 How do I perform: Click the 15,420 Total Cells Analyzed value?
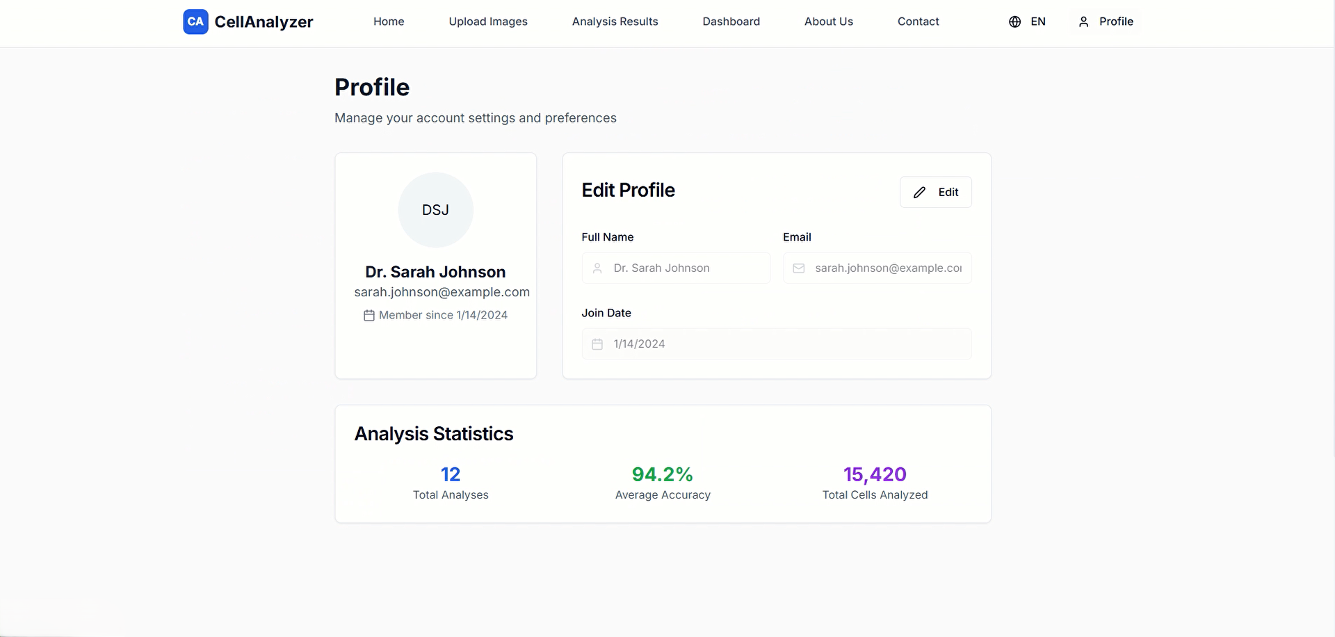click(875, 474)
